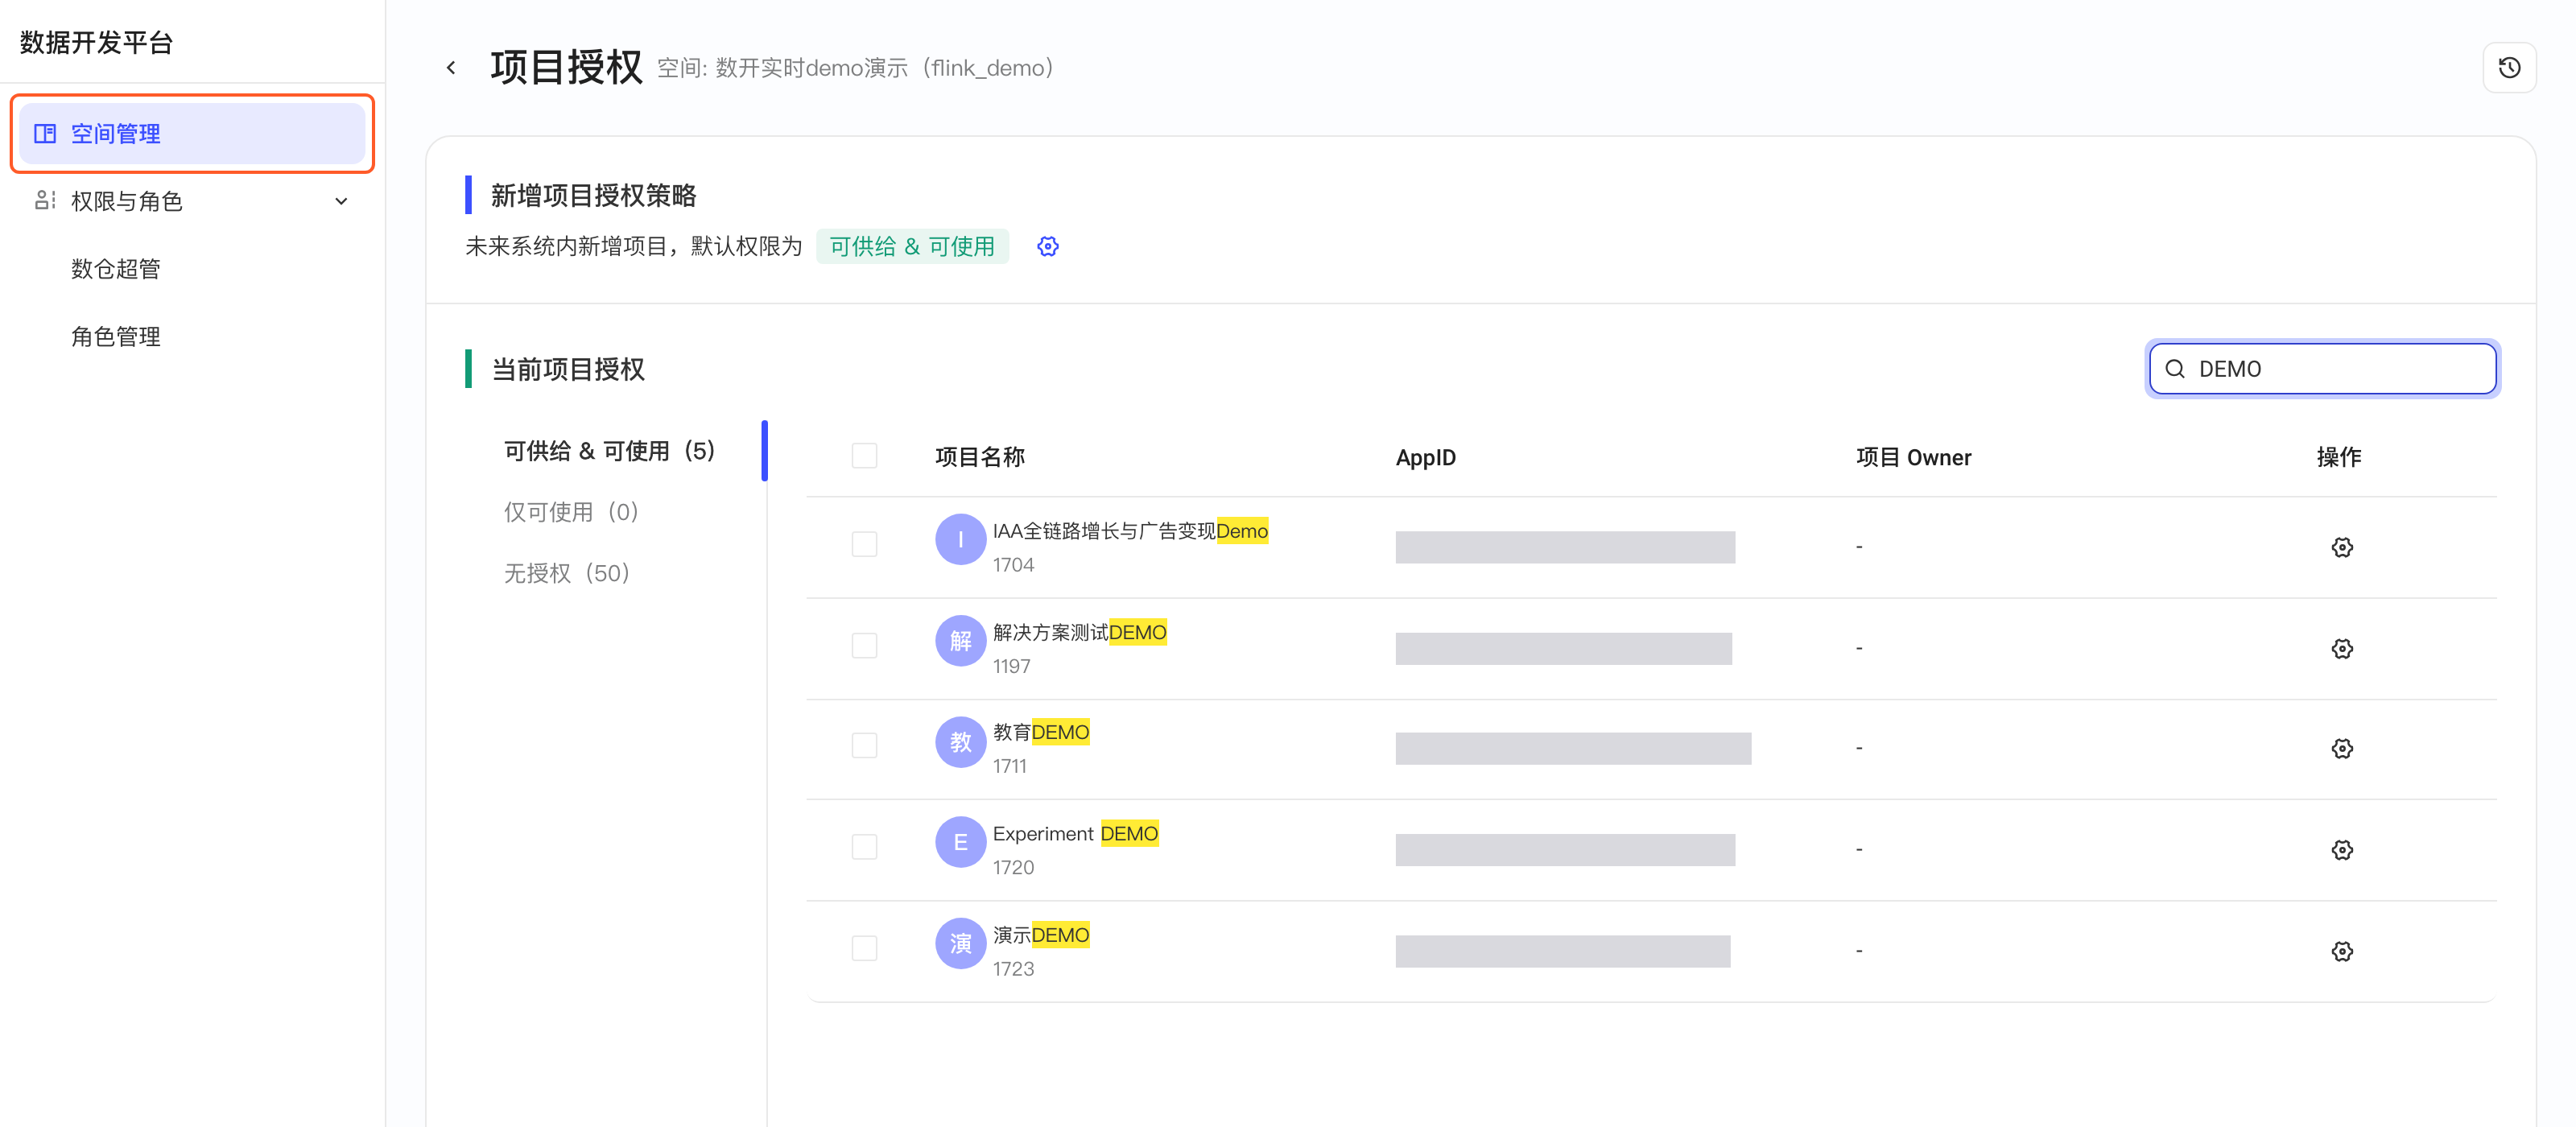The height and width of the screenshot is (1127, 2576).
Task: Click avatar 演 of 演示DEMO
Action: tap(960, 943)
